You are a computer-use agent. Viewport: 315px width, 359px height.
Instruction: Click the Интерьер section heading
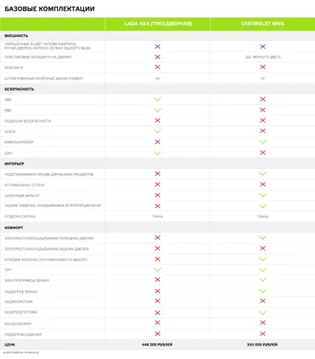click(x=14, y=164)
